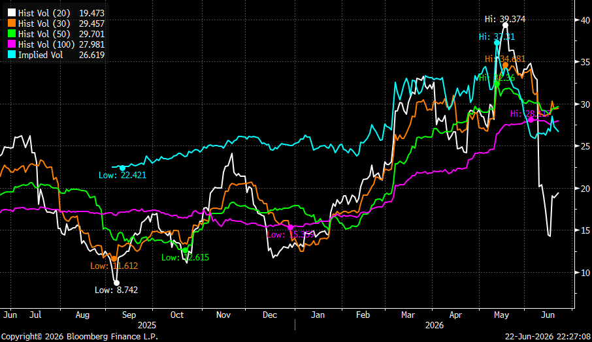The height and width of the screenshot is (342, 592).
Task: Click the orange Low: 11.612 marker dot
Action: click(x=114, y=258)
